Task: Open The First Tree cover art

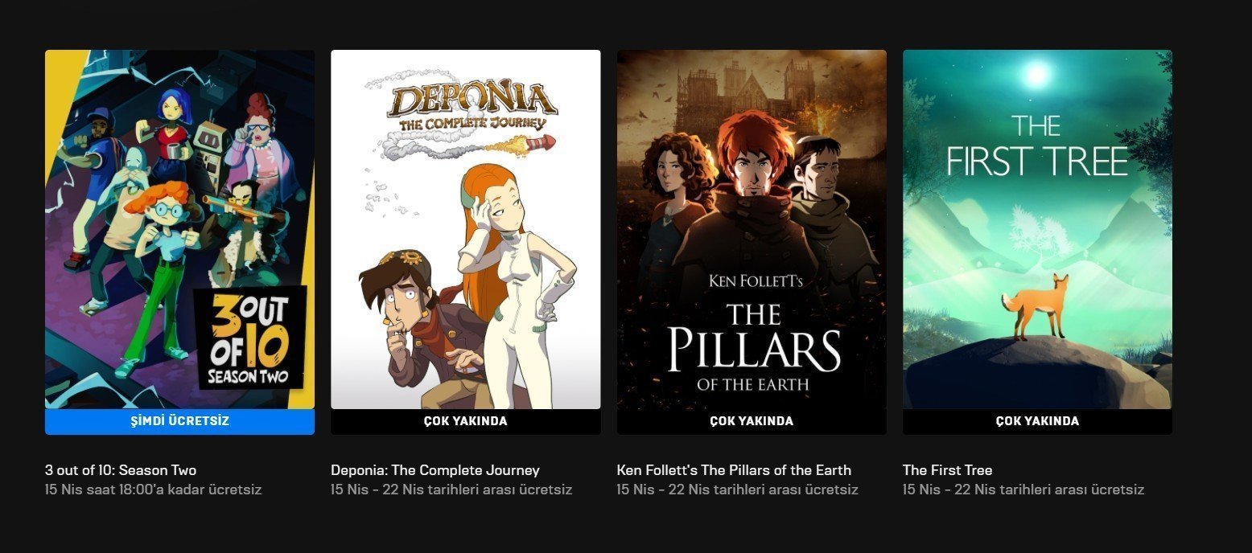Action: [1037, 229]
